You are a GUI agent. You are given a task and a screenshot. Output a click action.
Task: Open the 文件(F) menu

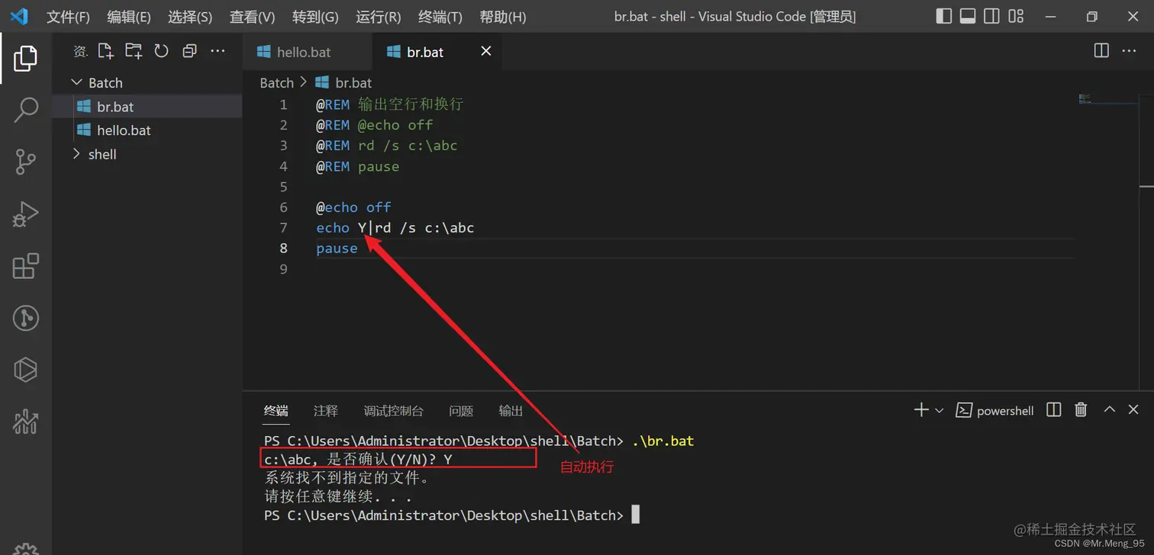pos(68,17)
